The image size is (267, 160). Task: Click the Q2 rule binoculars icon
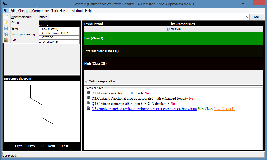click(x=88, y=98)
